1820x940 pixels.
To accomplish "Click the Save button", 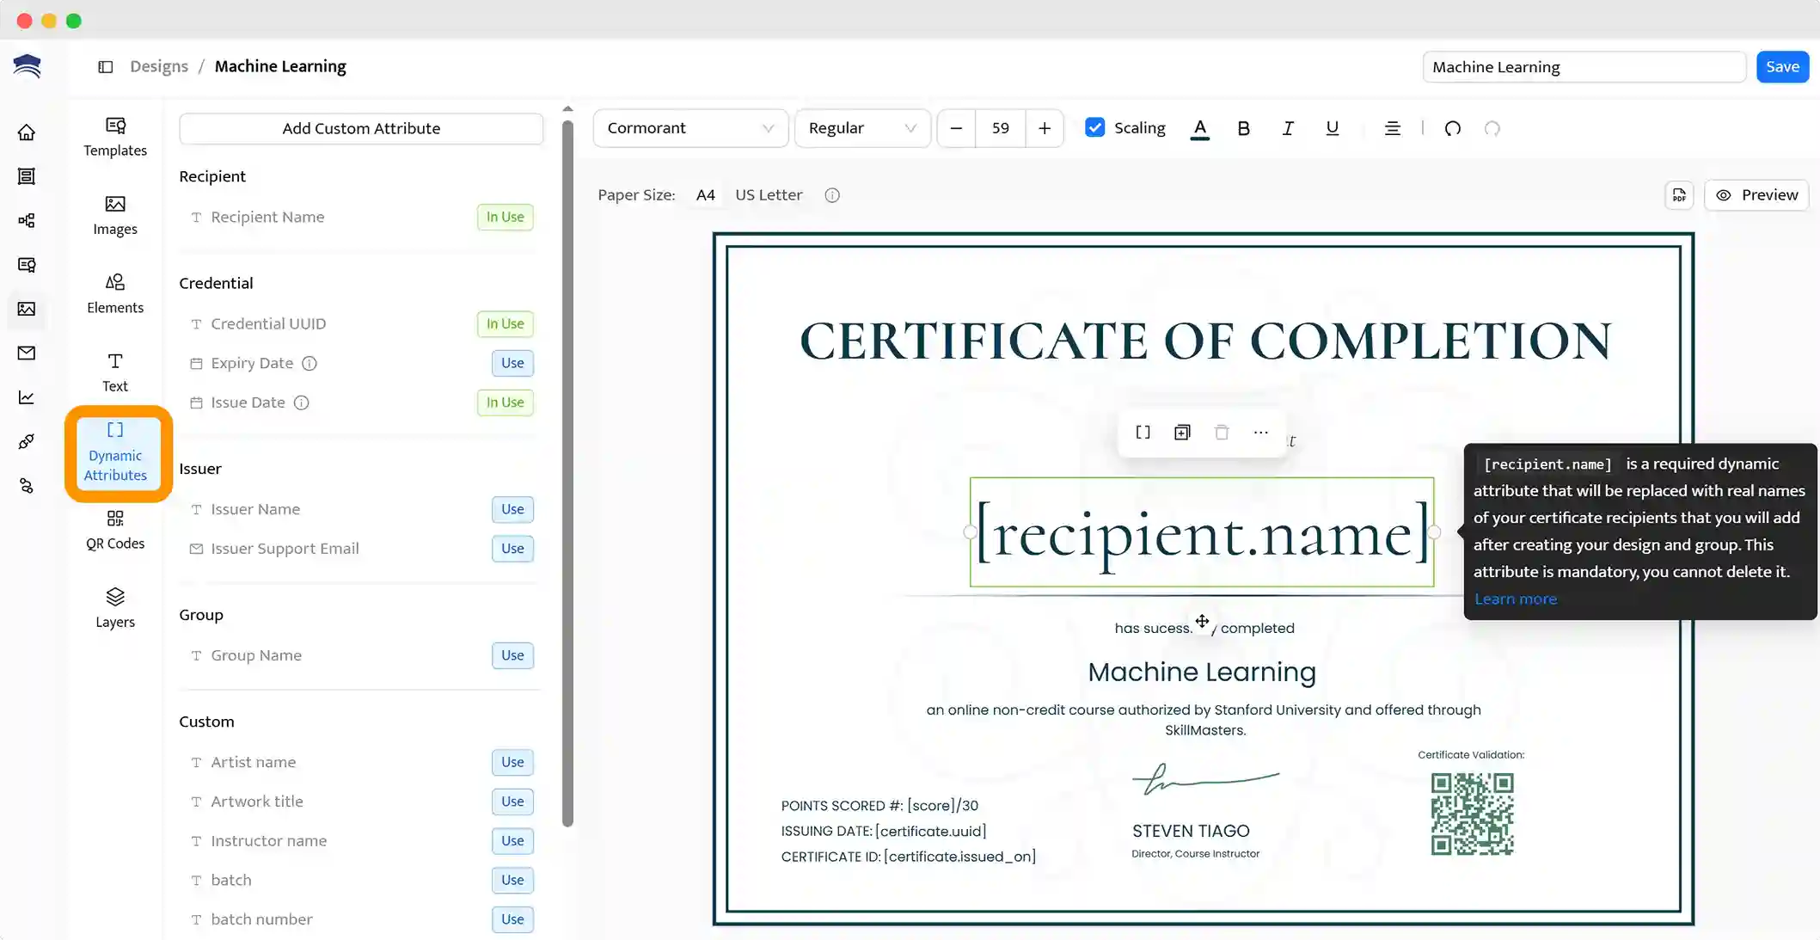I will coord(1782,66).
